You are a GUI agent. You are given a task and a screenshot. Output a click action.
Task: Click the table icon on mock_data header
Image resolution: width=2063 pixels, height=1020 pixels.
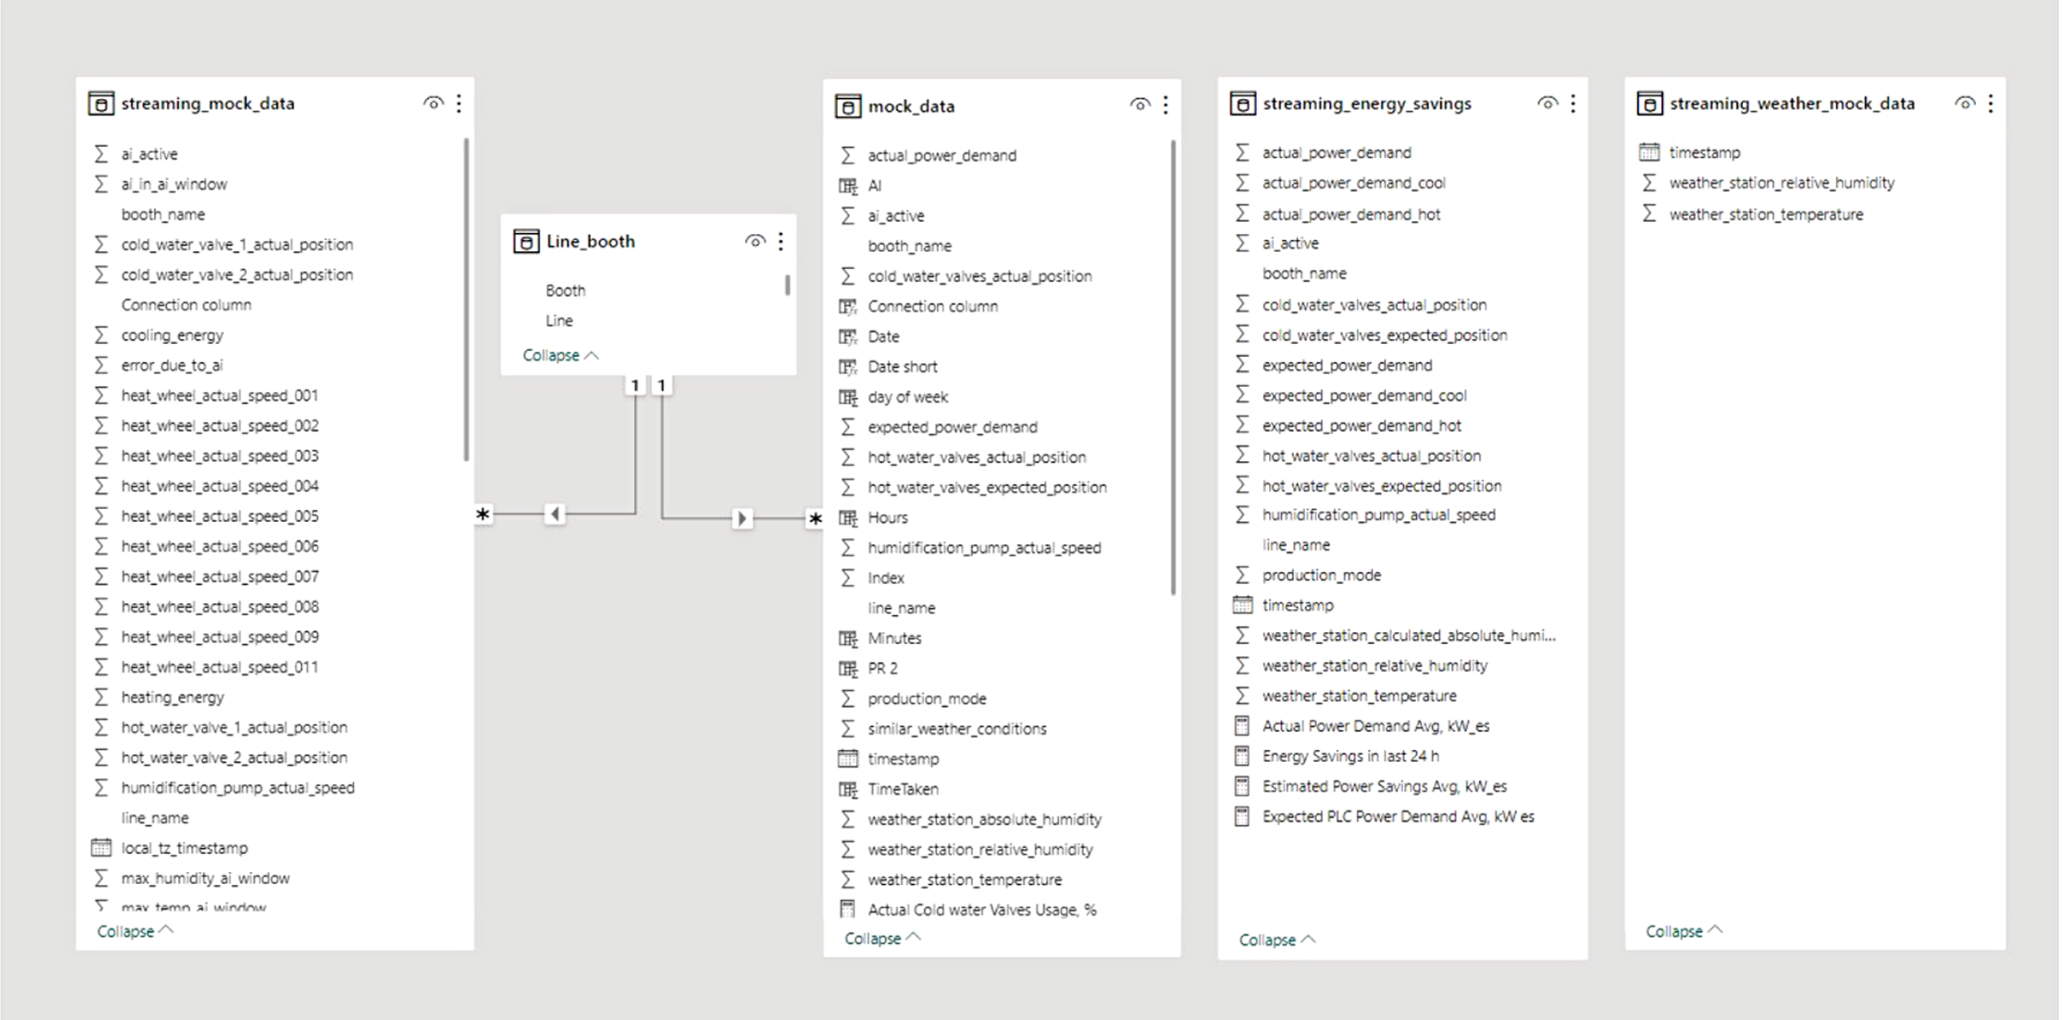[848, 105]
